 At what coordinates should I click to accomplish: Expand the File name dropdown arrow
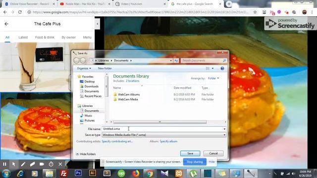(x=224, y=129)
